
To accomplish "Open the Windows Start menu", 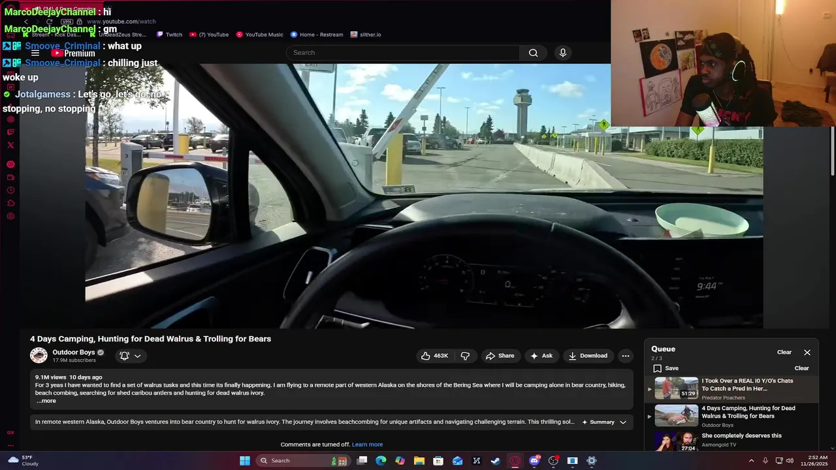I will tap(245, 461).
